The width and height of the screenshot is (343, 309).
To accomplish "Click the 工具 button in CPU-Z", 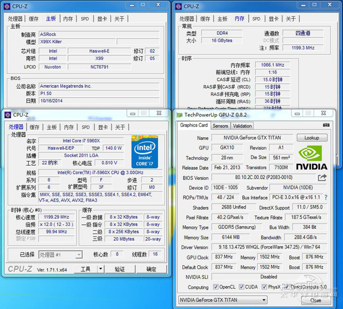I will pyautogui.click(x=86, y=269).
